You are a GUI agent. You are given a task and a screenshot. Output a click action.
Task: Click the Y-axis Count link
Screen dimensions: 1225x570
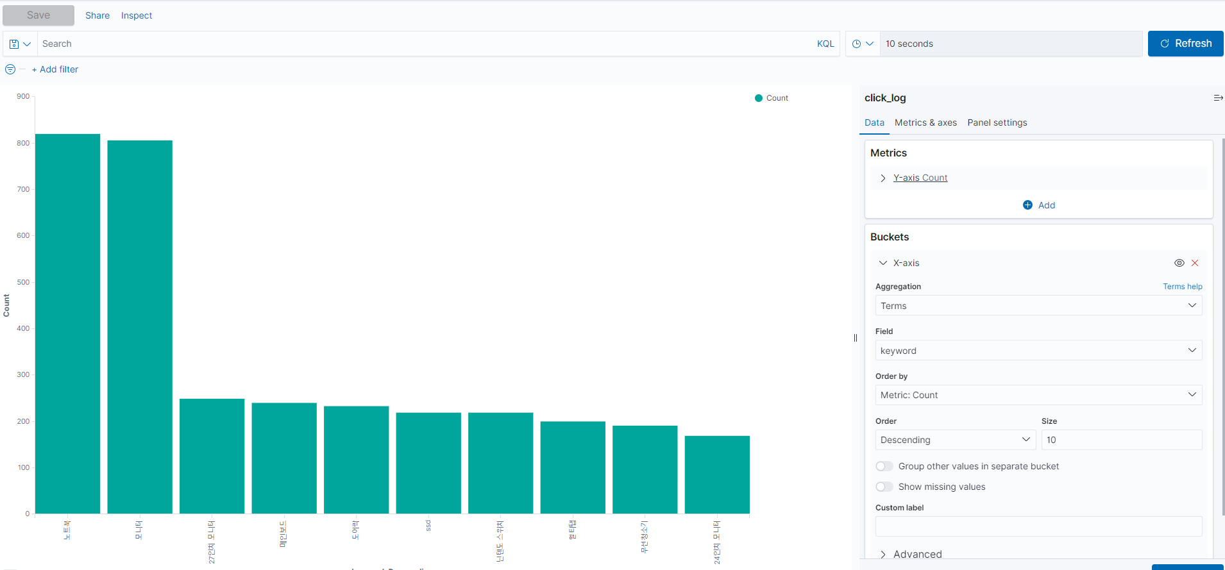(x=920, y=178)
